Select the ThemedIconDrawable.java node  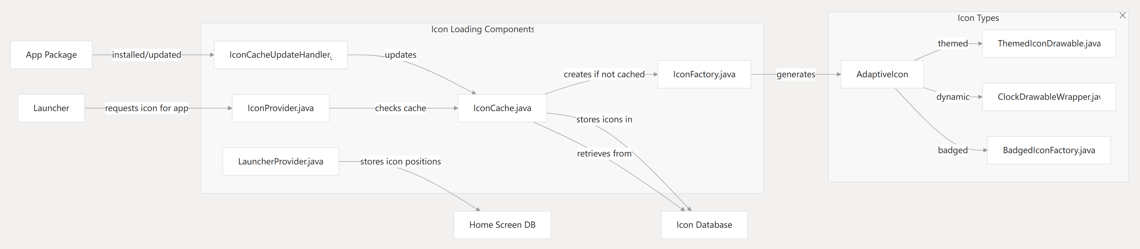[1049, 43]
